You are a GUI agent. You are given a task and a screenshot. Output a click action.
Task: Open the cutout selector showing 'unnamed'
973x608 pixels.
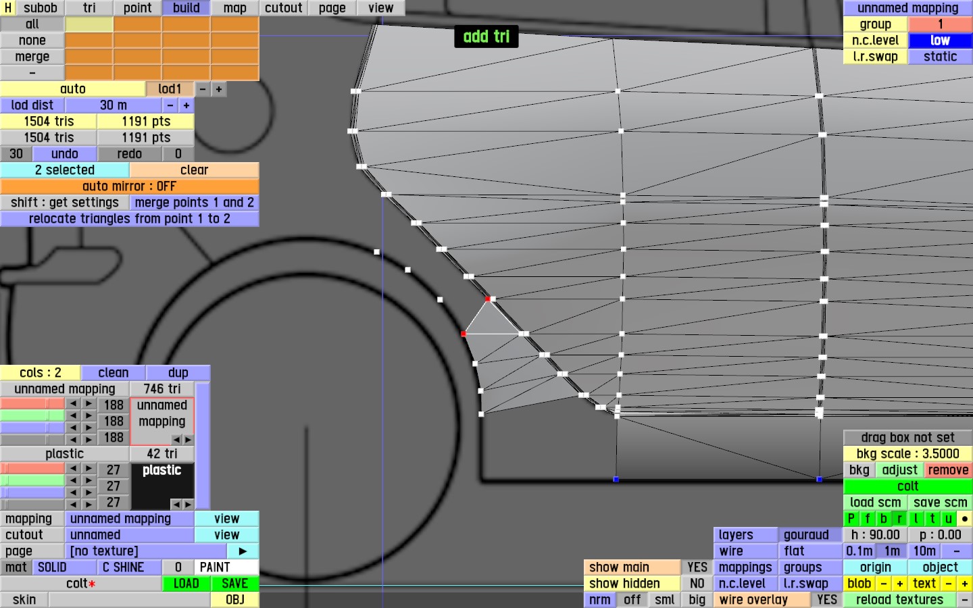coord(130,535)
